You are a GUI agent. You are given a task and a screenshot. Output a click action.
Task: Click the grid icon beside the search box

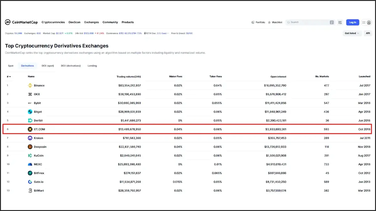click(340, 23)
